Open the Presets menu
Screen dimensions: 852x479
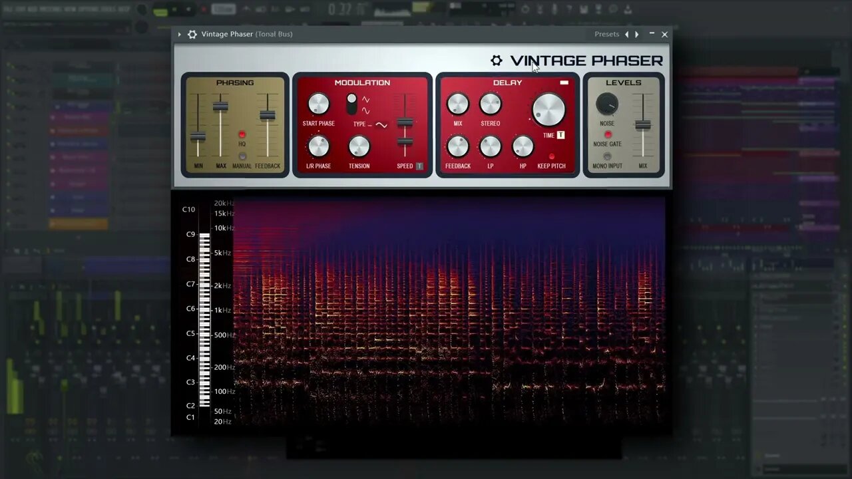pyautogui.click(x=606, y=34)
